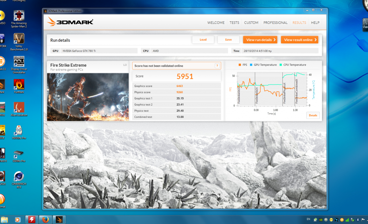This screenshot has width=368, height=224.
Task: Click the EN language indicator
Action: (x=309, y=219)
